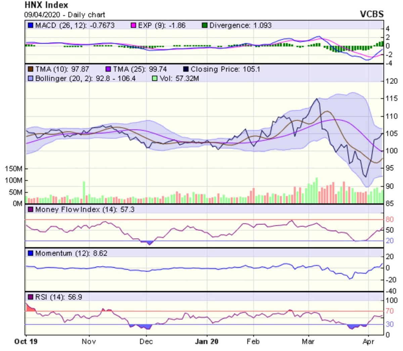Click the 09/04/2020 Daily chart subtitle

[64, 15]
